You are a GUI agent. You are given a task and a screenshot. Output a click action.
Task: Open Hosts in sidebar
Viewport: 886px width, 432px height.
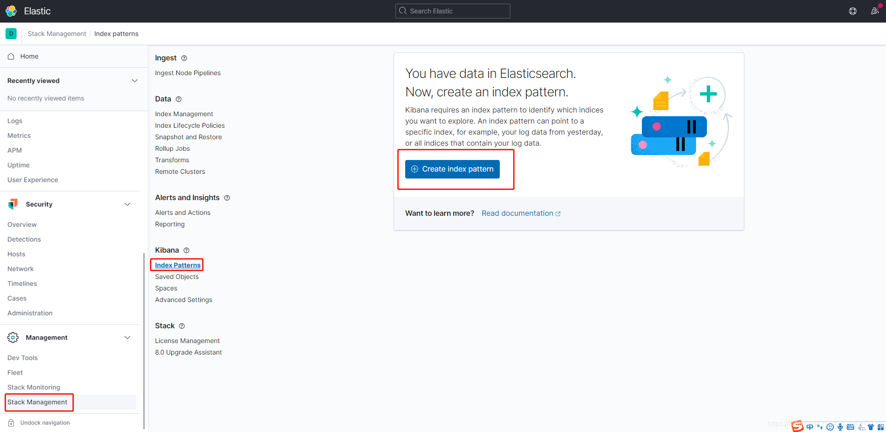[x=16, y=254]
